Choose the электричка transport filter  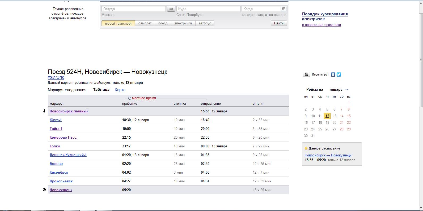coord(183,23)
